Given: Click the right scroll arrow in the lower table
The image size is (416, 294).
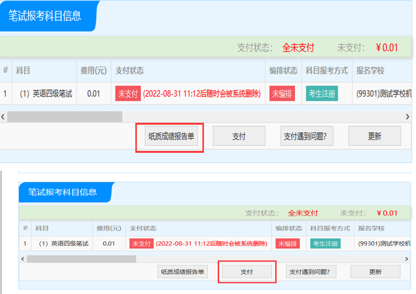Looking at the screenshot, I should pos(407,259).
